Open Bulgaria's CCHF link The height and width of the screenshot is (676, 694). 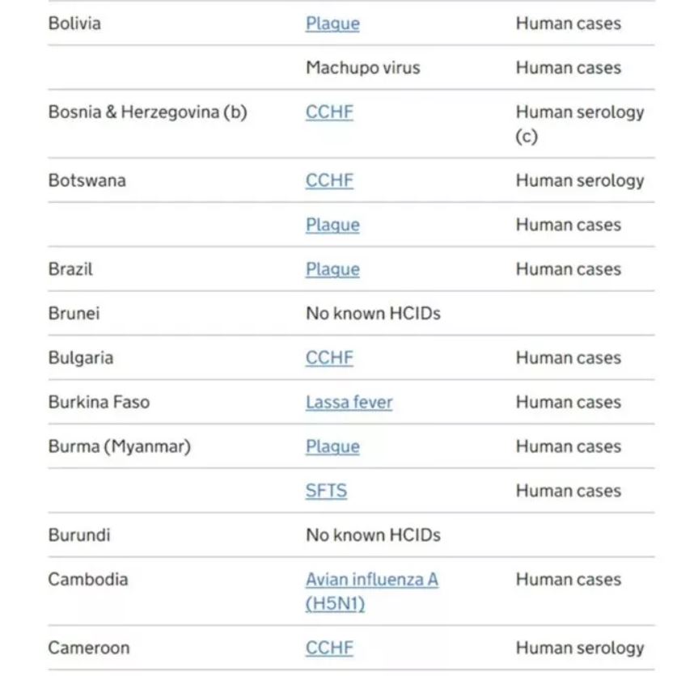(329, 358)
